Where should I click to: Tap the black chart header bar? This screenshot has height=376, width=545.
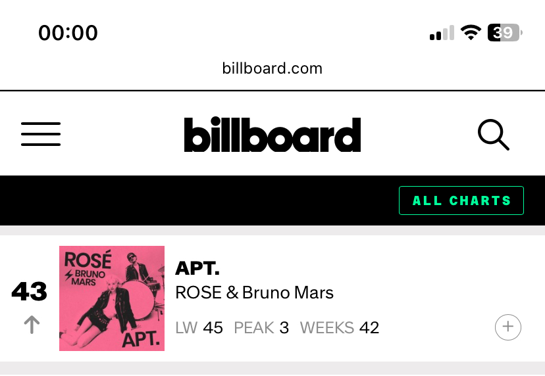pyautogui.click(x=272, y=200)
